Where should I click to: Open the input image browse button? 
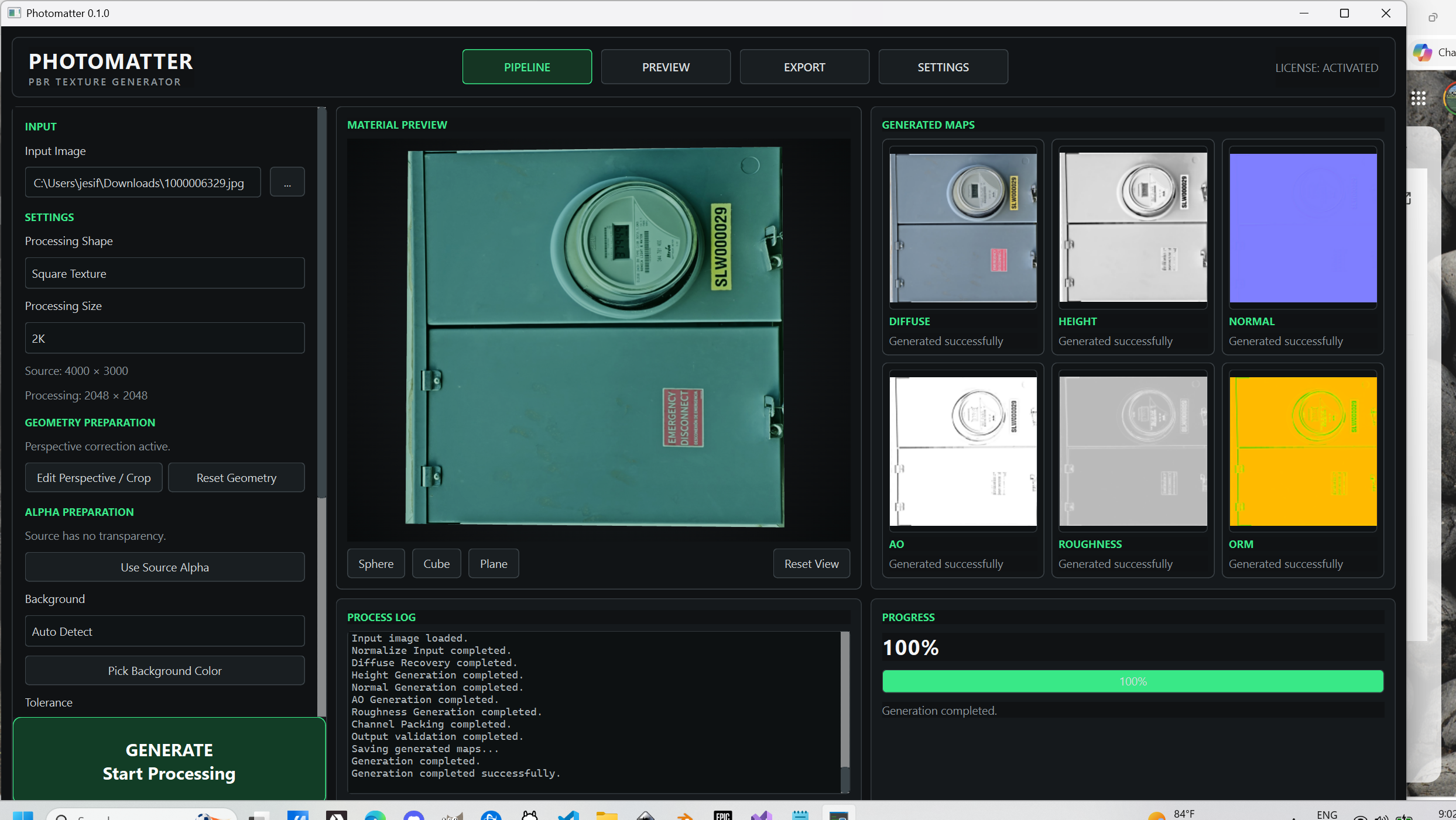click(287, 182)
